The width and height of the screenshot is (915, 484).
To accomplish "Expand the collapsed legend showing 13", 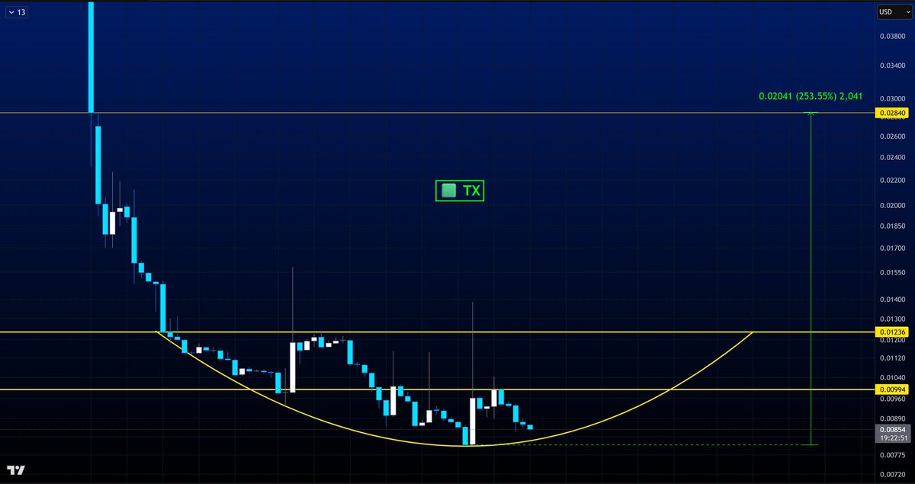I will [18, 12].
